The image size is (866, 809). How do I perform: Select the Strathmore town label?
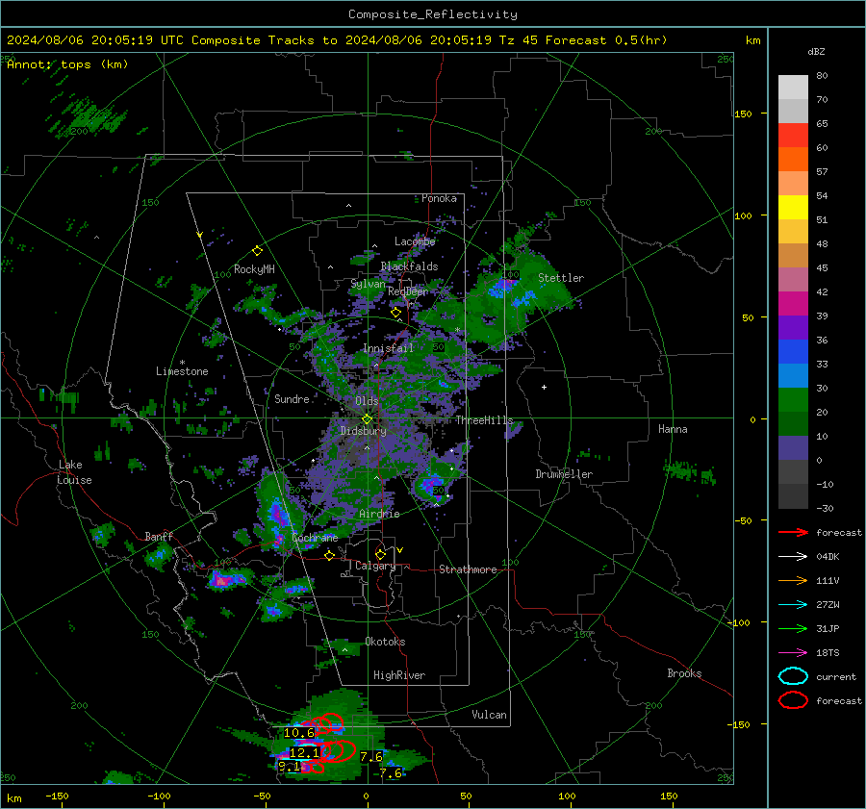(x=468, y=569)
